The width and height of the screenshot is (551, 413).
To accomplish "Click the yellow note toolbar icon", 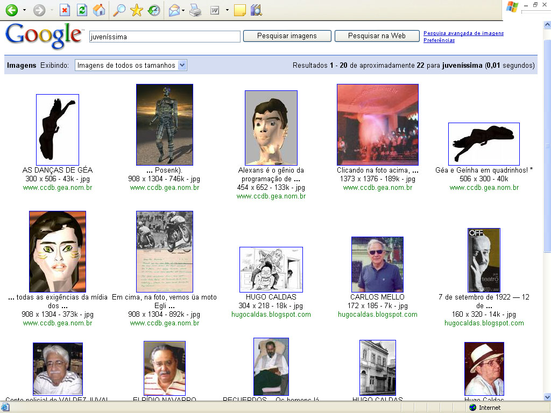I will (x=240, y=10).
